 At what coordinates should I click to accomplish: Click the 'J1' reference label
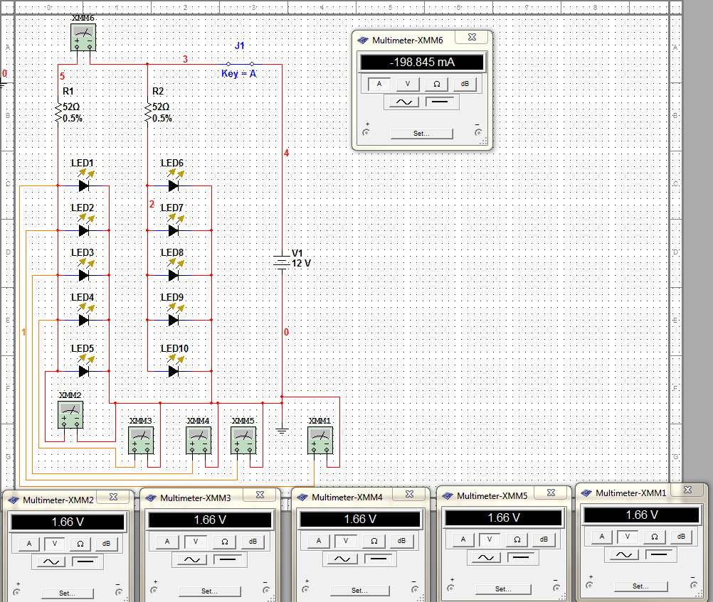coord(240,45)
